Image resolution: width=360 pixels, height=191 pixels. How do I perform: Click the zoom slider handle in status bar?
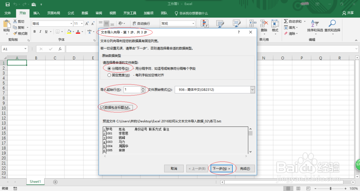(330, 188)
